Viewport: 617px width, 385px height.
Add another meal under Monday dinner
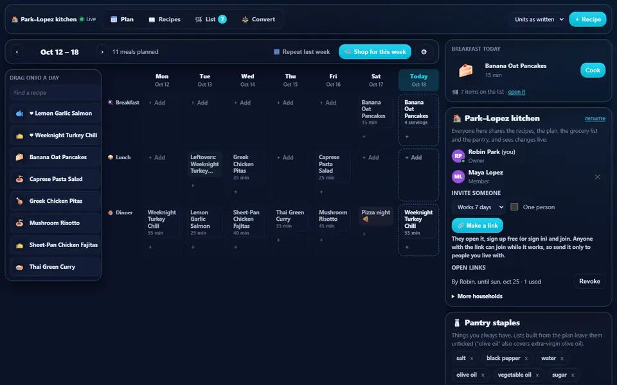(x=150, y=247)
